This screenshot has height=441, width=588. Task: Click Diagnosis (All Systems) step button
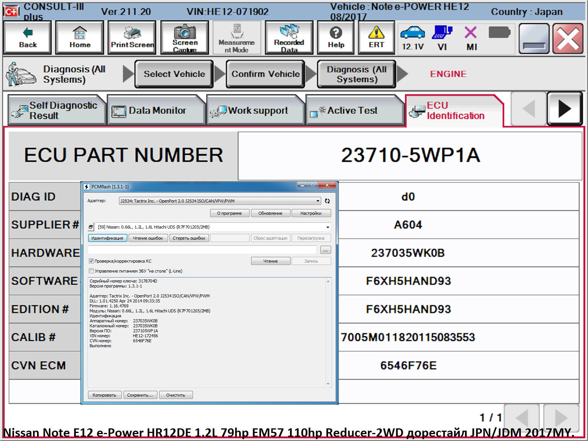[x=357, y=74]
